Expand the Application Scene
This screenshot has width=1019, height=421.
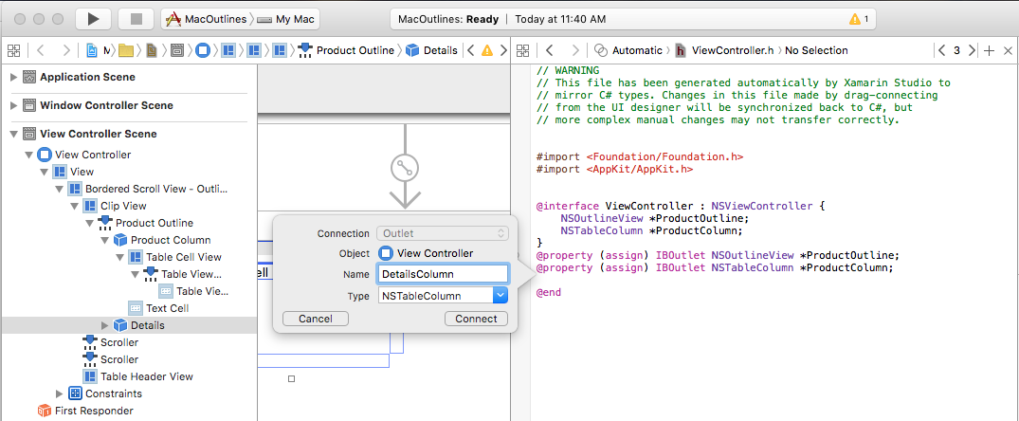click(13, 77)
